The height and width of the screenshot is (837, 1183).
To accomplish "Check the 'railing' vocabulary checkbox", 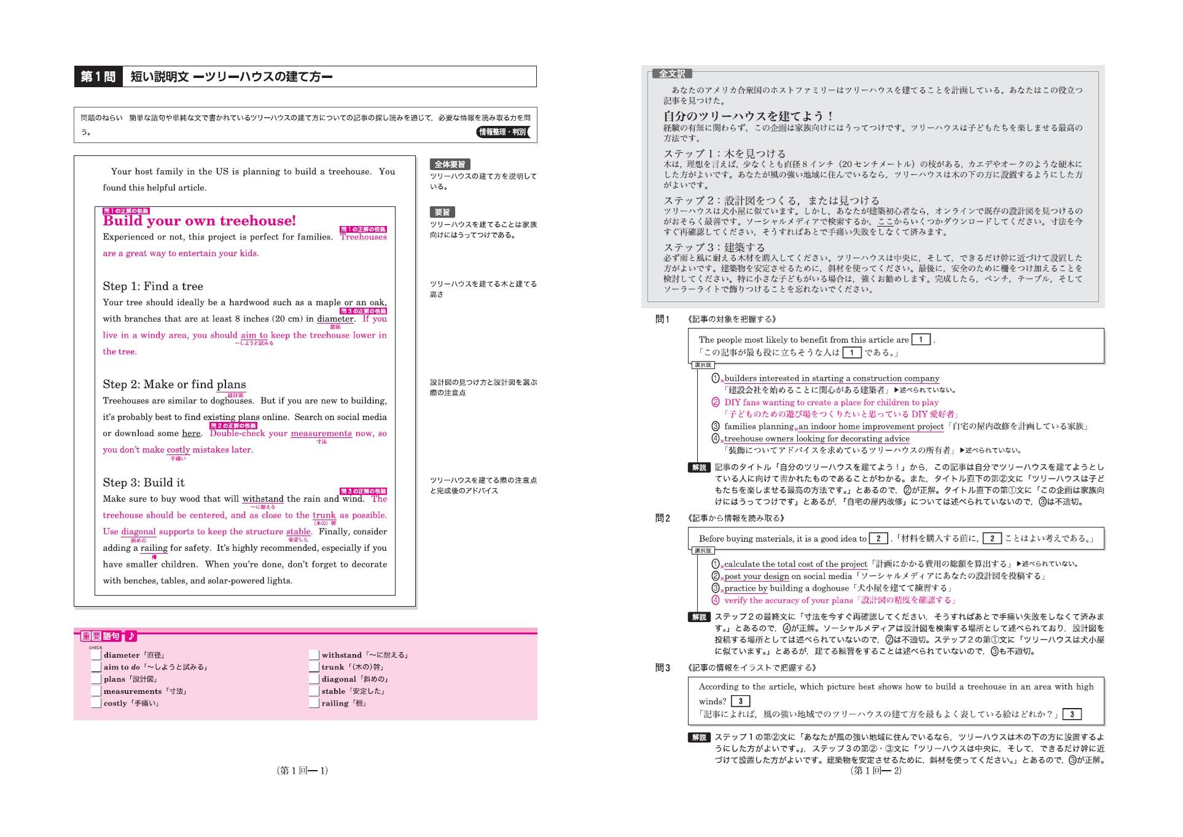I will (x=314, y=704).
